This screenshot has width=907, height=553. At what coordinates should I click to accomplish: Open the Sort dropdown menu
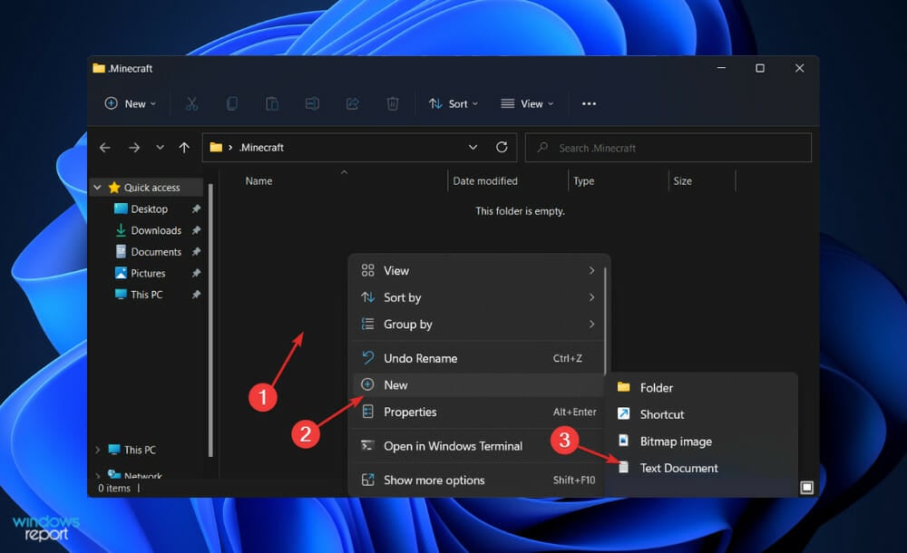[453, 104]
